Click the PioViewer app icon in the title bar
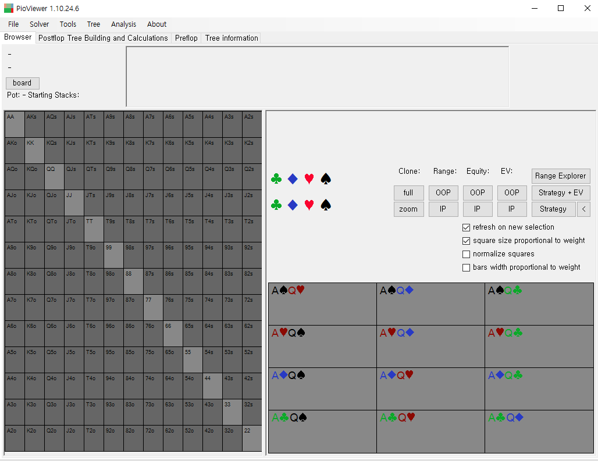This screenshot has width=598, height=461. pos(8,8)
